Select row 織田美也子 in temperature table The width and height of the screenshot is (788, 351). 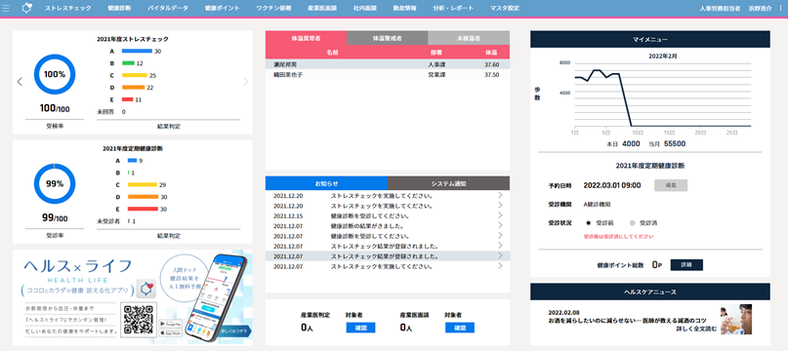[388, 74]
